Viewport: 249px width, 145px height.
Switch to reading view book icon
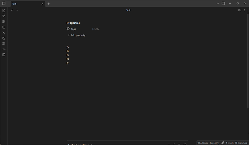(240, 10)
